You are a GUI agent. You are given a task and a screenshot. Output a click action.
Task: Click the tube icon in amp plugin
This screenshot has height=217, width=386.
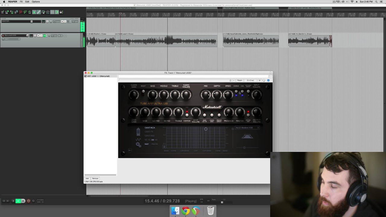(138, 132)
